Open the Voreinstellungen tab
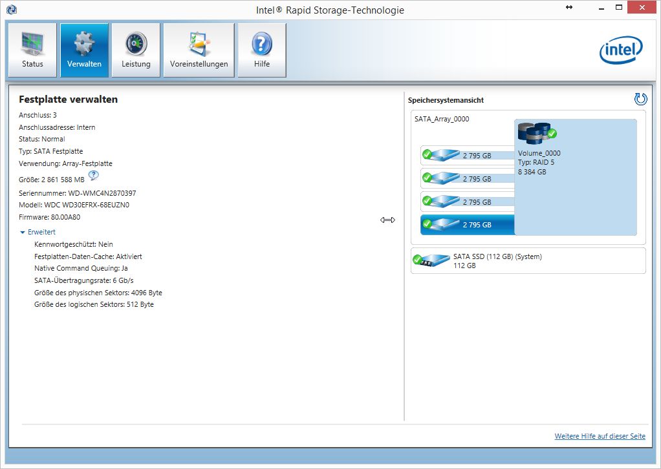 pos(199,50)
